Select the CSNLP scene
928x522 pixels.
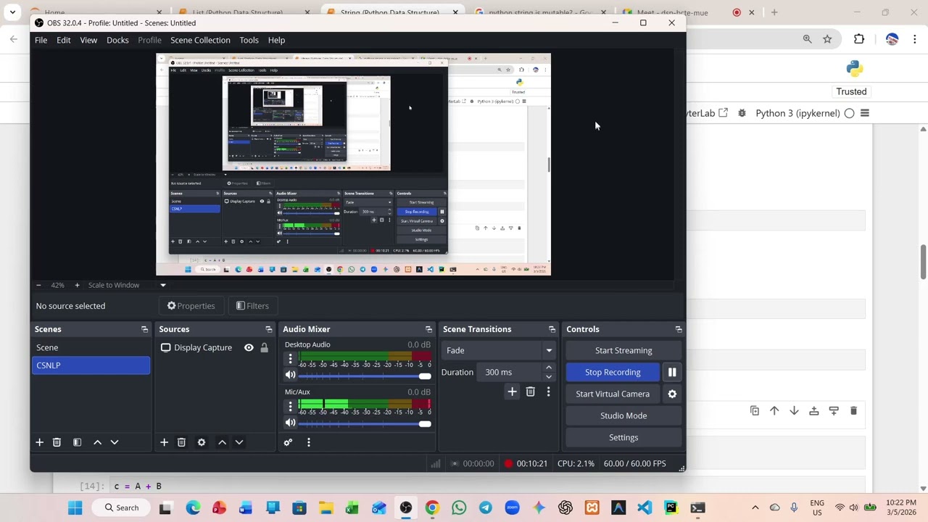point(91,365)
